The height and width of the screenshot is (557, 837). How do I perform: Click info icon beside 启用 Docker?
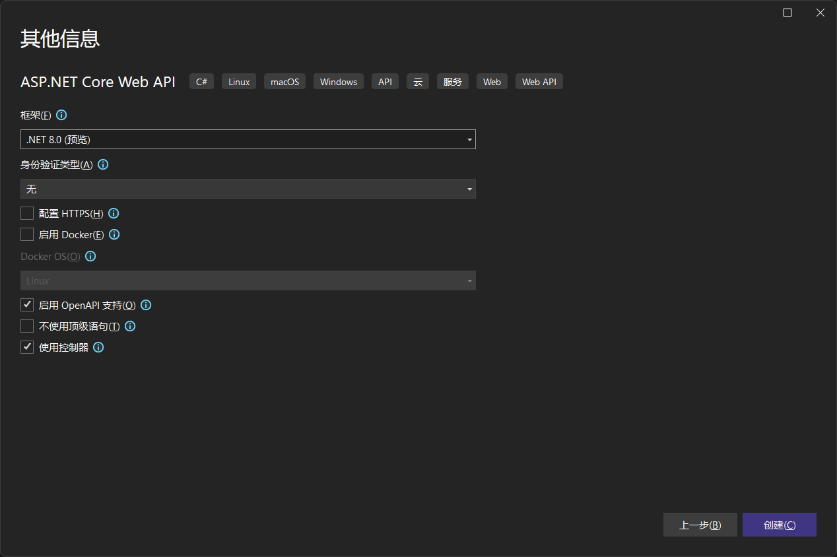point(114,234)
